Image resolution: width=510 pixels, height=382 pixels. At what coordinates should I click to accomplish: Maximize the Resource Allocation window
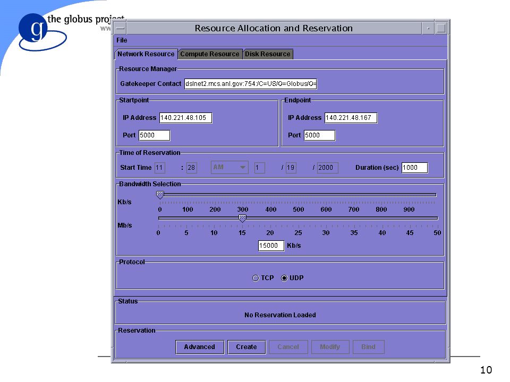(441, 28)
